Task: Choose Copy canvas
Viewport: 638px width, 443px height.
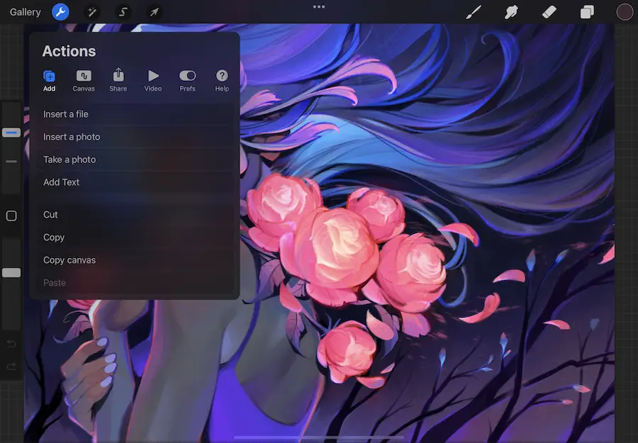Action: [x=134, y=260]
